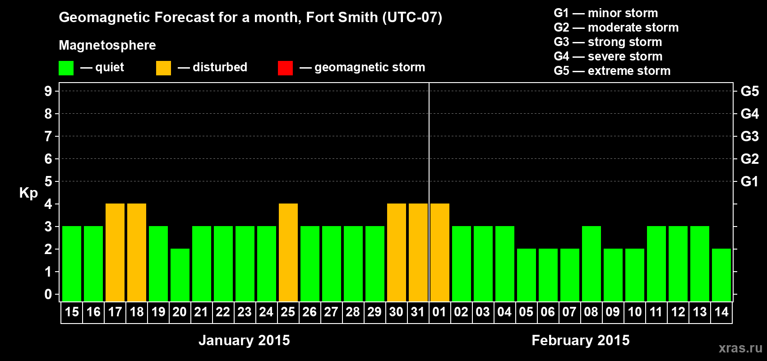Click the '— quiet' legend text
This screenshot has width=767, height=361.
point(102,67)
